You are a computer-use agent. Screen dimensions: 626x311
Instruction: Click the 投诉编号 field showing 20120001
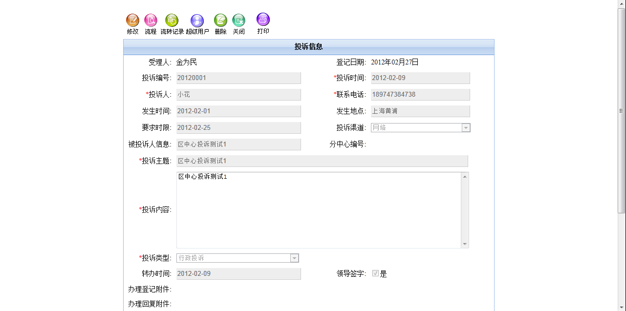pos(238,78)
